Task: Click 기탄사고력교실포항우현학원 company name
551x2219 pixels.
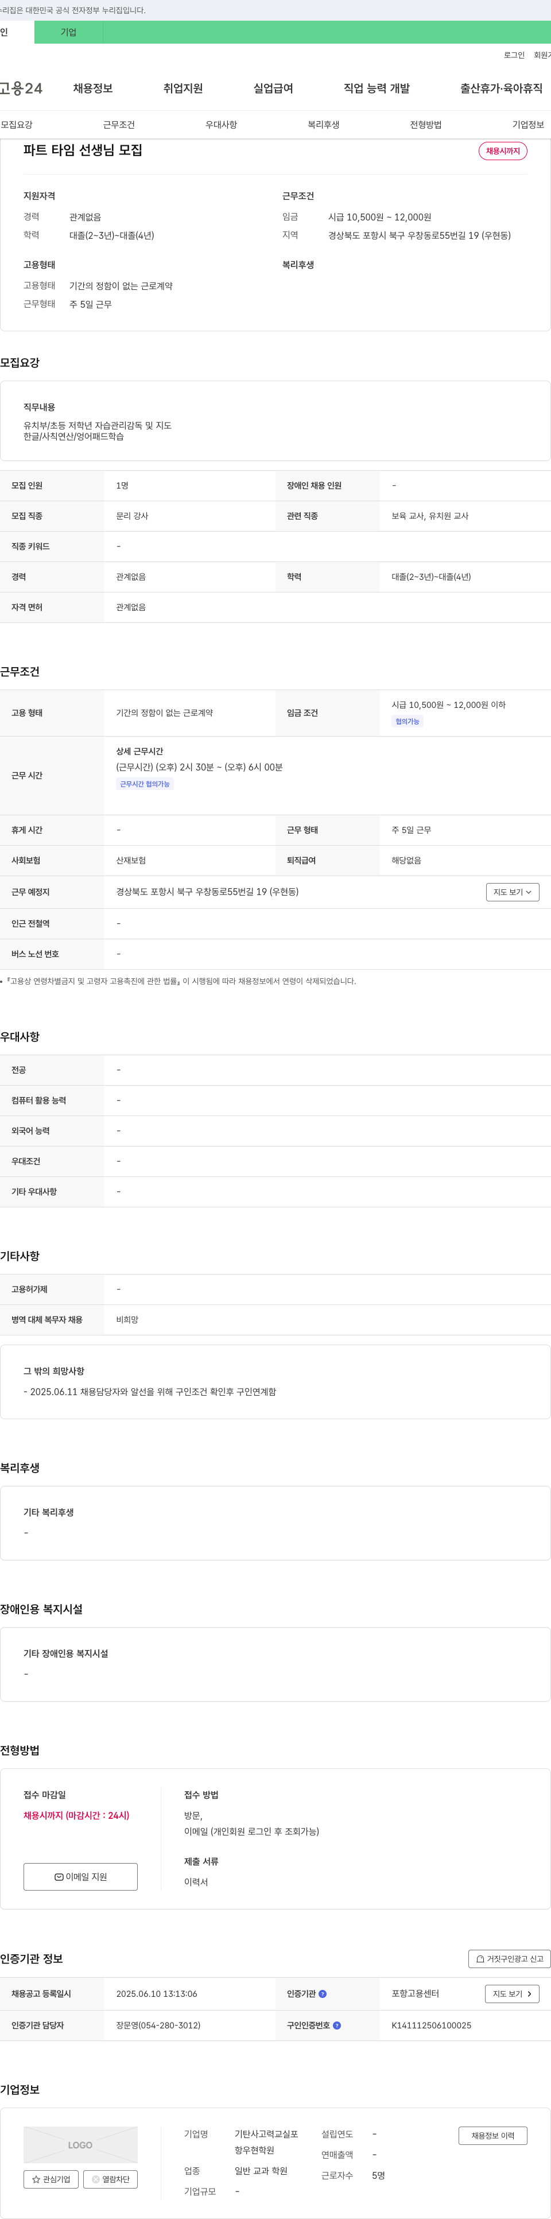Action: click(x=267, y=2141)
